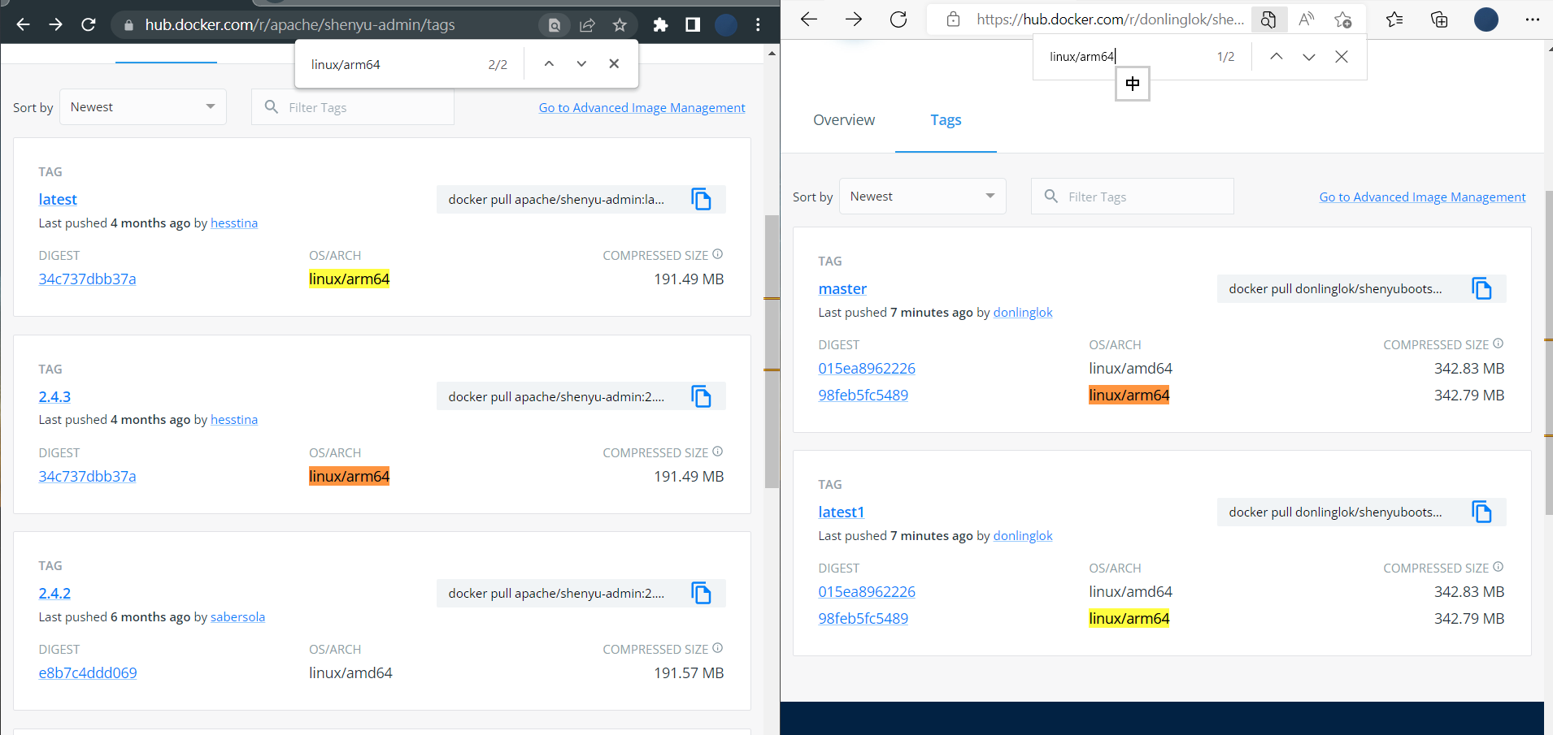1553x735 pixels.
Task: Open Edge's Collections icon
Action: point(1439,19)
